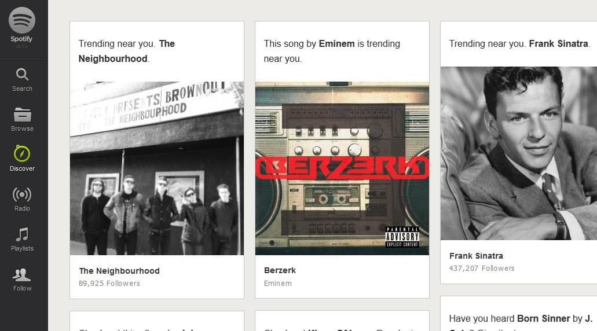Viewport: 597px width, 331px height.
Task: Click The Neighbourhood artist name below photo
Action: (x=119, y=271)
